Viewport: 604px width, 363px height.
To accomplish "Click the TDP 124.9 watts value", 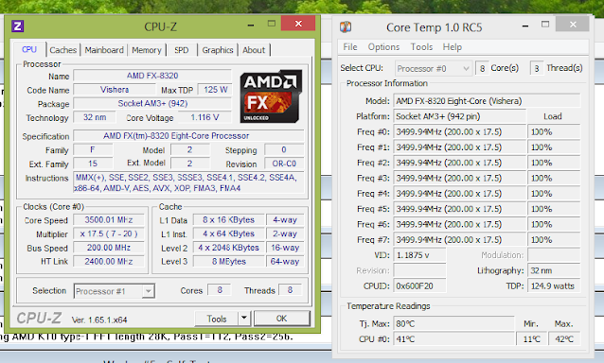I will [x=554, y=285].
